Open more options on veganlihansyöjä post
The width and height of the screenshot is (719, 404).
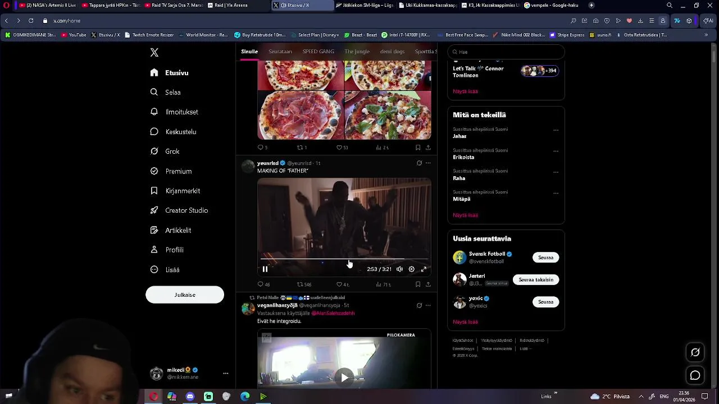[428, 306]
